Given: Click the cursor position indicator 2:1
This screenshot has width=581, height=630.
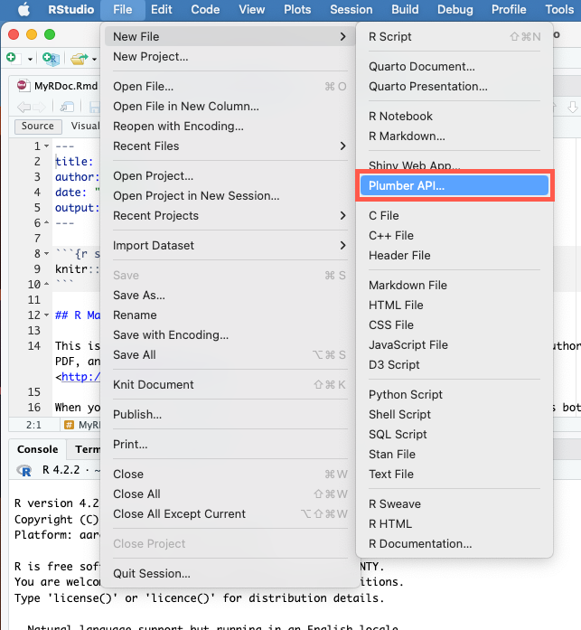Looking at the screenshot, I should point(33,425).
